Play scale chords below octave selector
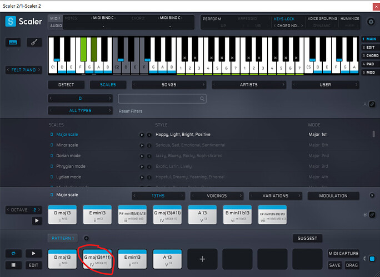Image resolution: width=380 pixels, height=277 pixels. tap(37, 220)
